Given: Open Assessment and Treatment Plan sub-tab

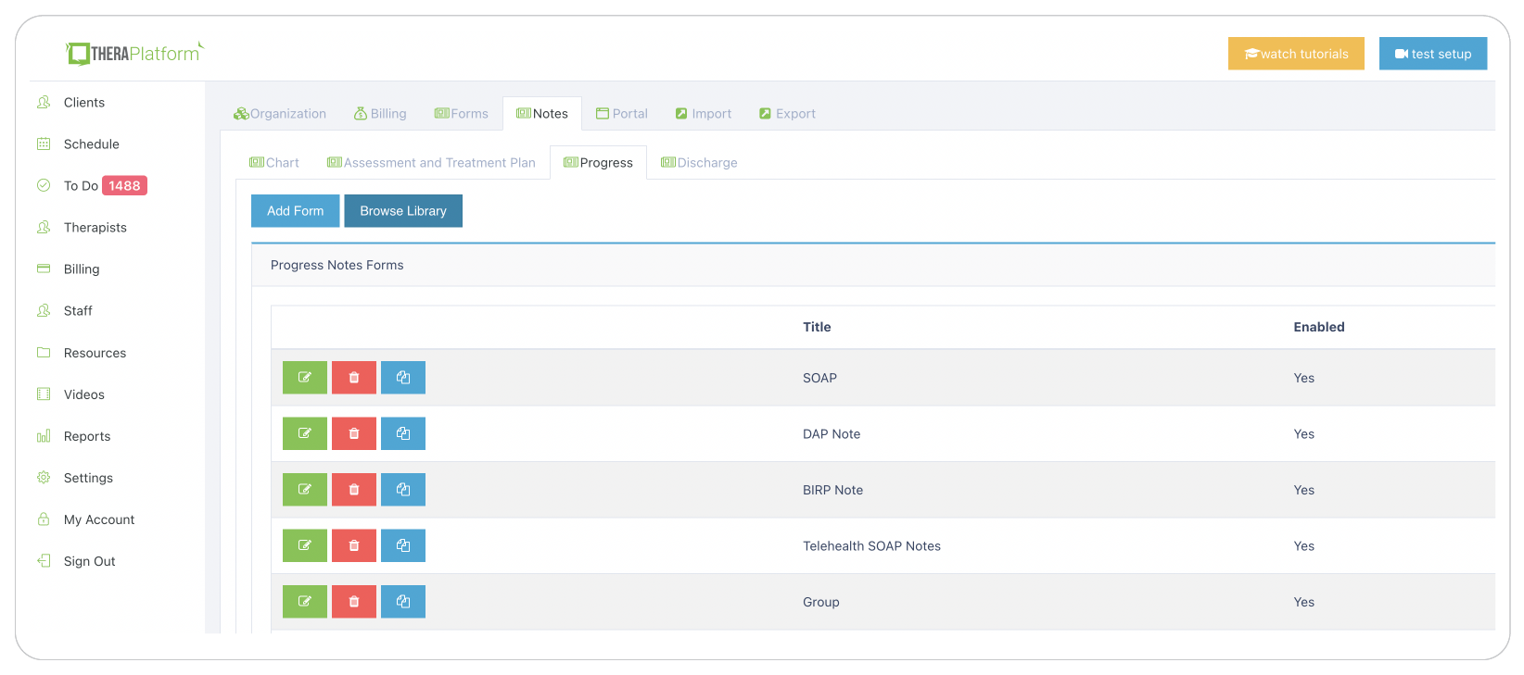Looking at the screenshot, I should [x=431, y=163].
